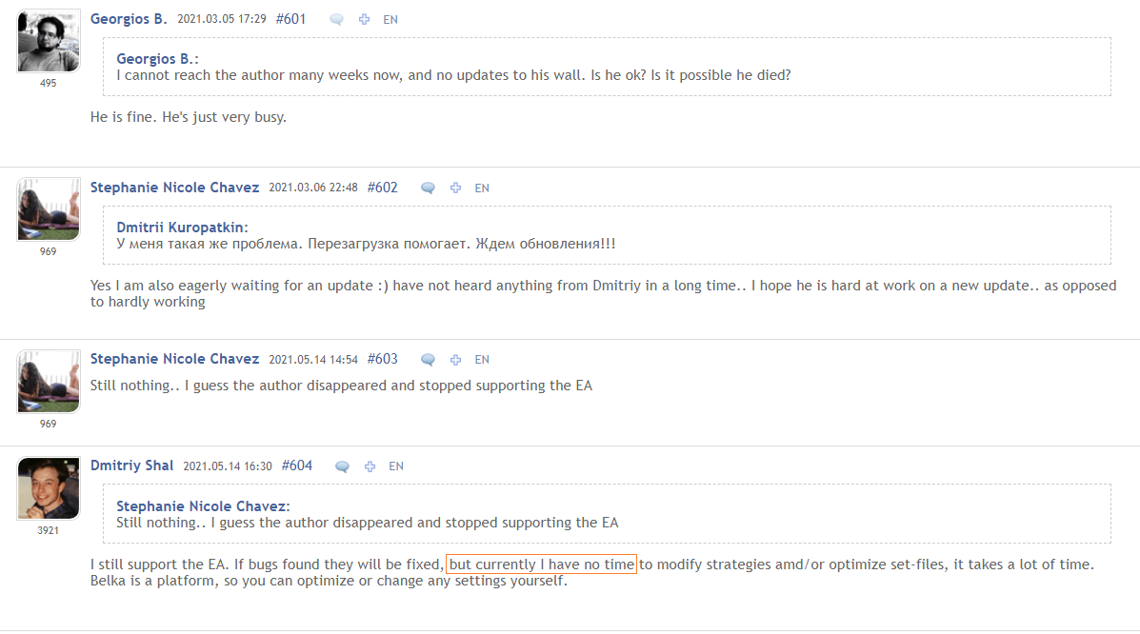This screenshot has width=1140, height=634.
Task: Click EN language label on post #603
Action: (x=482, y=360)
